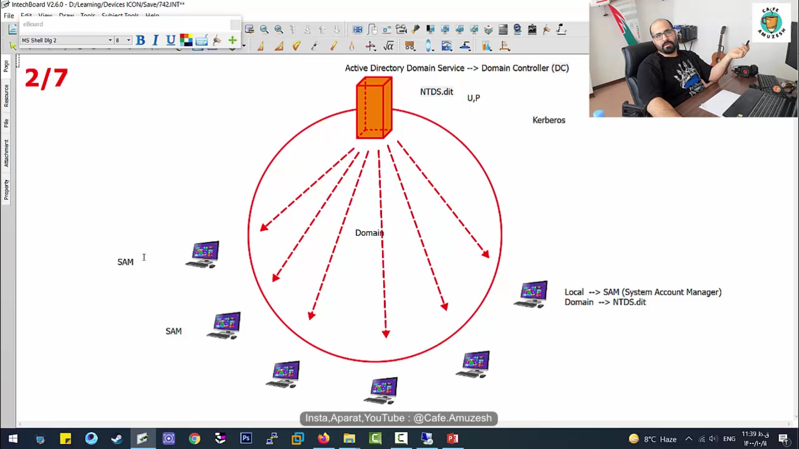Open Google Chrome from taskbar
This screenshot has height=449, width=799.
194,439
